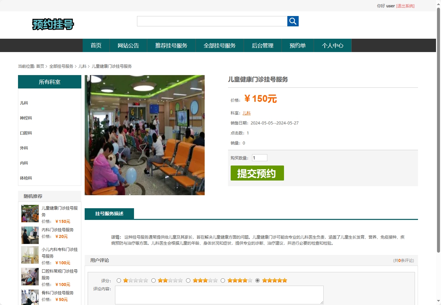Open the 预约单 navigation item
The image size is (441, 305).
tap(298, 45)
